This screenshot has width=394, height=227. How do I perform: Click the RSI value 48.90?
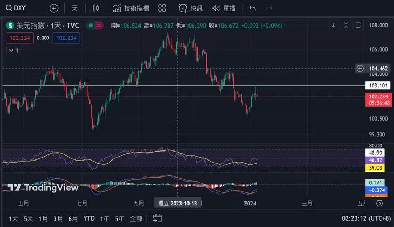(375, 153)
